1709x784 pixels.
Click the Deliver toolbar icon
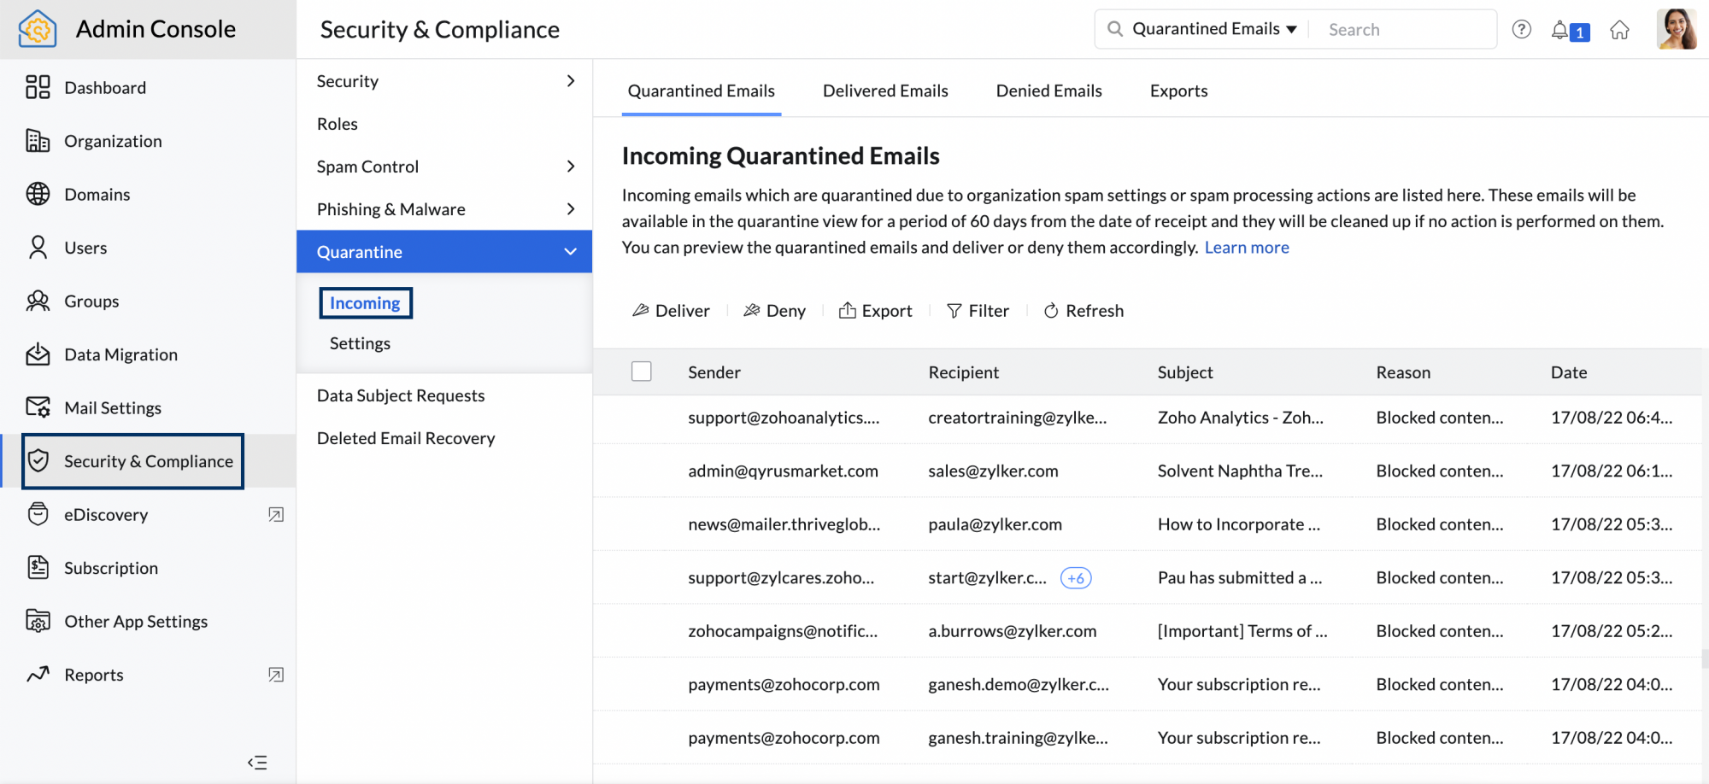point(642,310)
